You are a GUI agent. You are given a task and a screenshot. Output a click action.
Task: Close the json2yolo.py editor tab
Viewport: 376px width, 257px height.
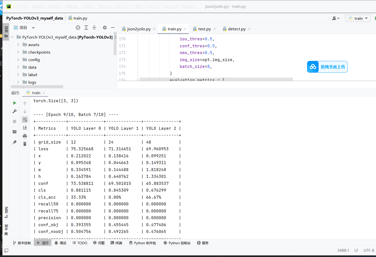154,29
